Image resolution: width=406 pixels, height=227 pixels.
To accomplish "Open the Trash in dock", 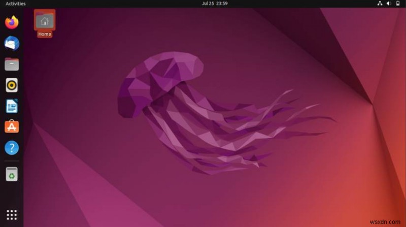I will point(12,174).
